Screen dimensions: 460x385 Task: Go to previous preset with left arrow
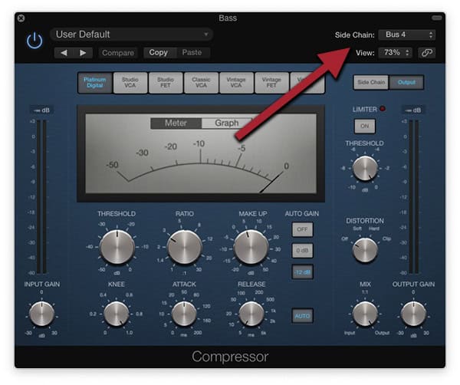(64, 53)
